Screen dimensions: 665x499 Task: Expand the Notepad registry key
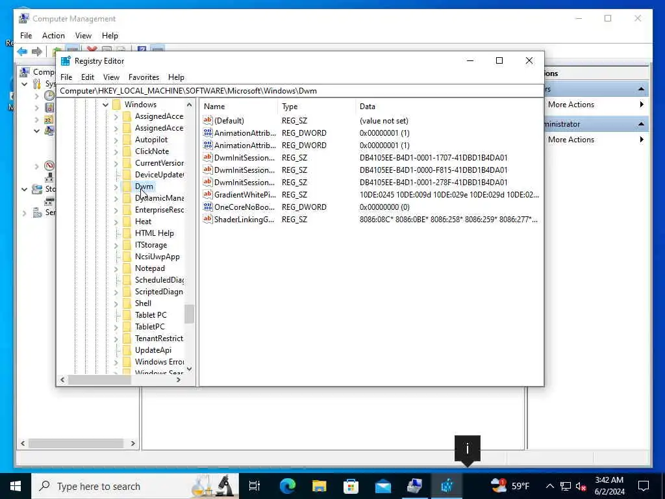coord(116,268)
